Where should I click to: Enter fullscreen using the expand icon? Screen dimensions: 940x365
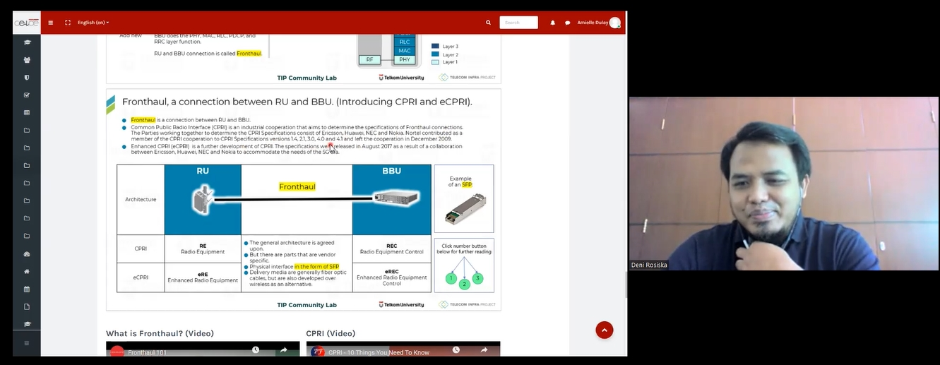[x=68, y=23]
